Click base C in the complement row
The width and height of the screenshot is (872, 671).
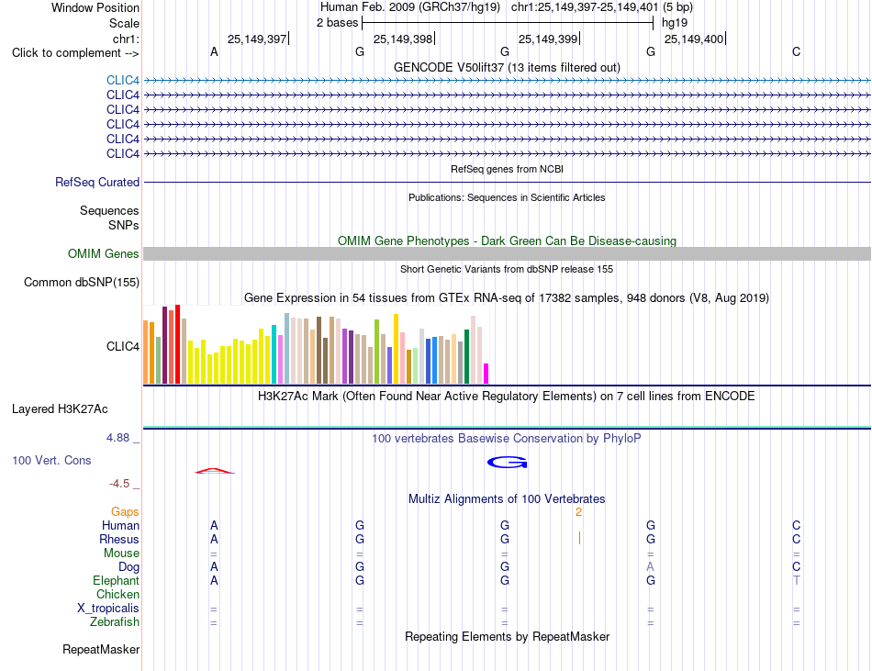797,51
